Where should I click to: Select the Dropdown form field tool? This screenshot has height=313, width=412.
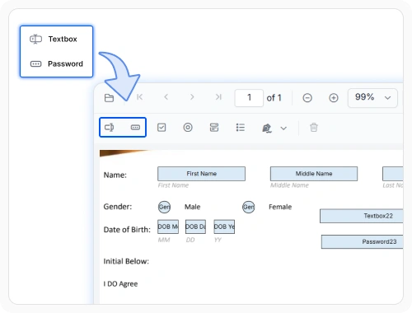214,128
